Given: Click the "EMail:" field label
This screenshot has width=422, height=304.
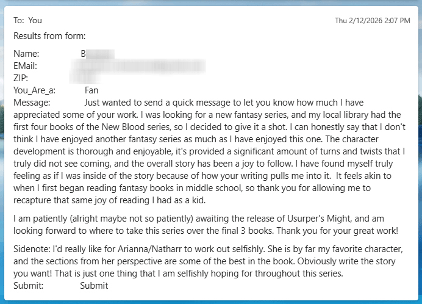Looking at the screenshot, I should [x=26, y=65].
